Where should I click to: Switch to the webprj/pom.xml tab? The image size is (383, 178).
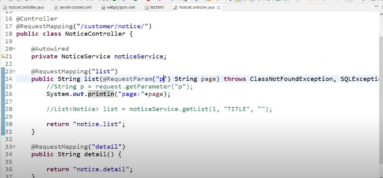point(118,7)
